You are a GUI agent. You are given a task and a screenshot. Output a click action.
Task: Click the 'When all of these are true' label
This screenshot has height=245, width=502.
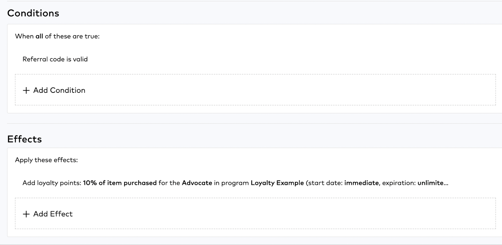(57, 36)
